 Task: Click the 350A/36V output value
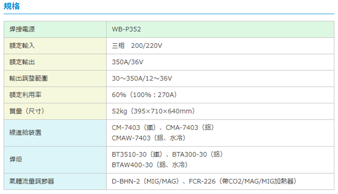tap(128, 62)
